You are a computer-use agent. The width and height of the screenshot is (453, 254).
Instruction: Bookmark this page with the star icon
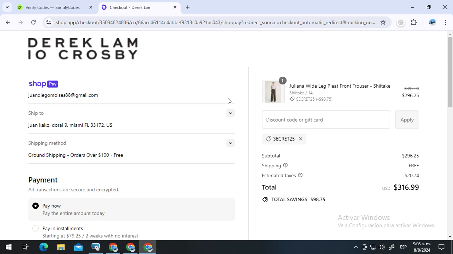tap(383, 22)
